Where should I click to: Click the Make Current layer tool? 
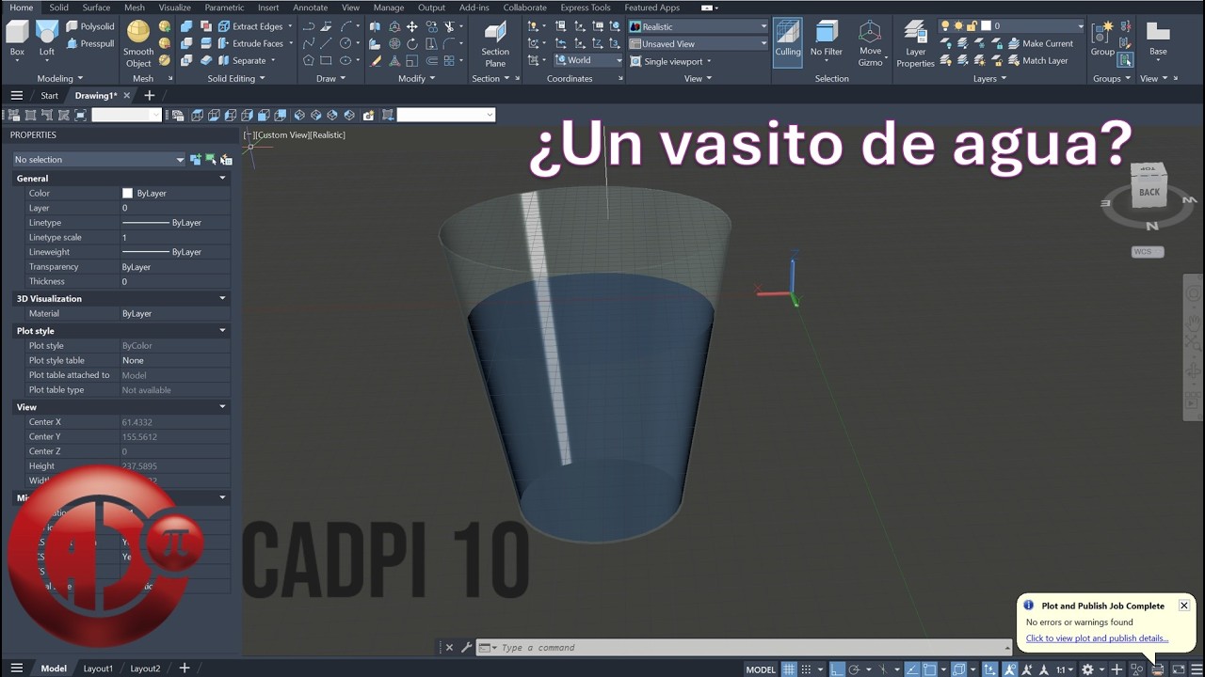pyautogui.click(x=1040, y=43)
